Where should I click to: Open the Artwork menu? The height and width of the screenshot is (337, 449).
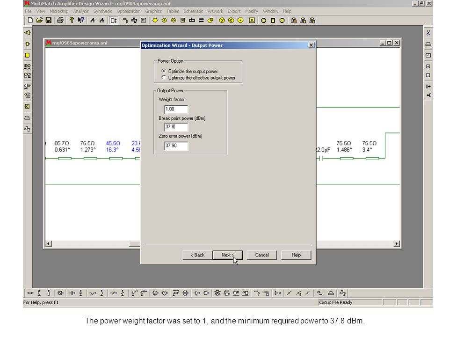[x=215, y=11]
